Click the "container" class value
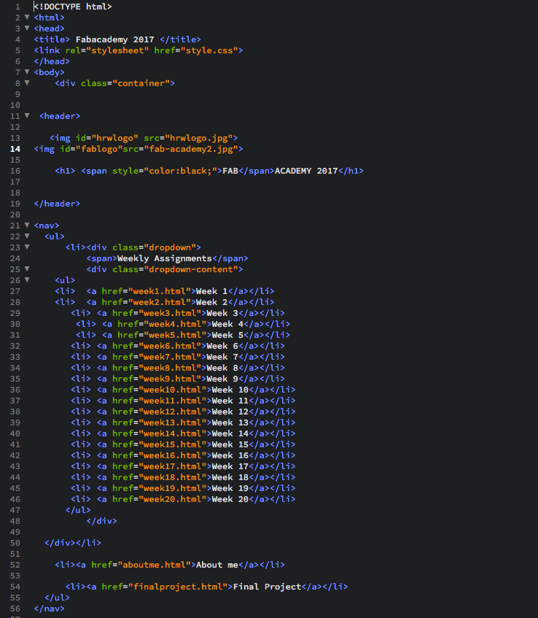Viewport: 538px width, 618px height. 141,83
